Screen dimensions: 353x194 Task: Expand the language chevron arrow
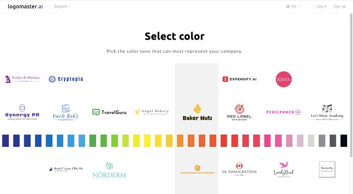[x=299, y=7]
